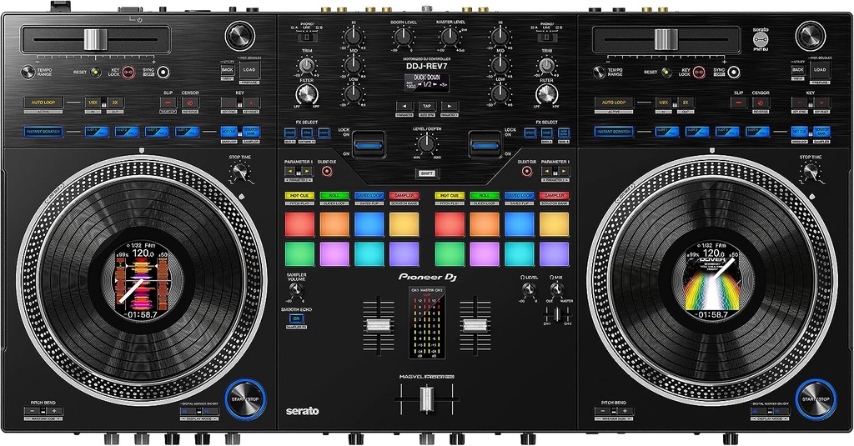
Task: Hit the Sync button on right deck
Action: [733, 72]
